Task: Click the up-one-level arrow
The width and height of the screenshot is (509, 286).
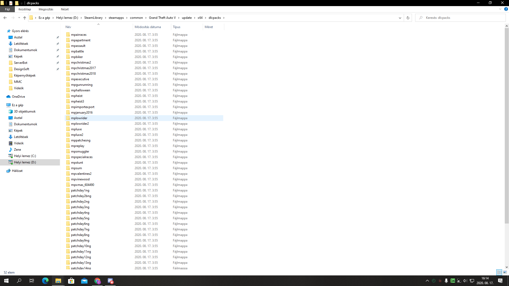Action: 25,18
